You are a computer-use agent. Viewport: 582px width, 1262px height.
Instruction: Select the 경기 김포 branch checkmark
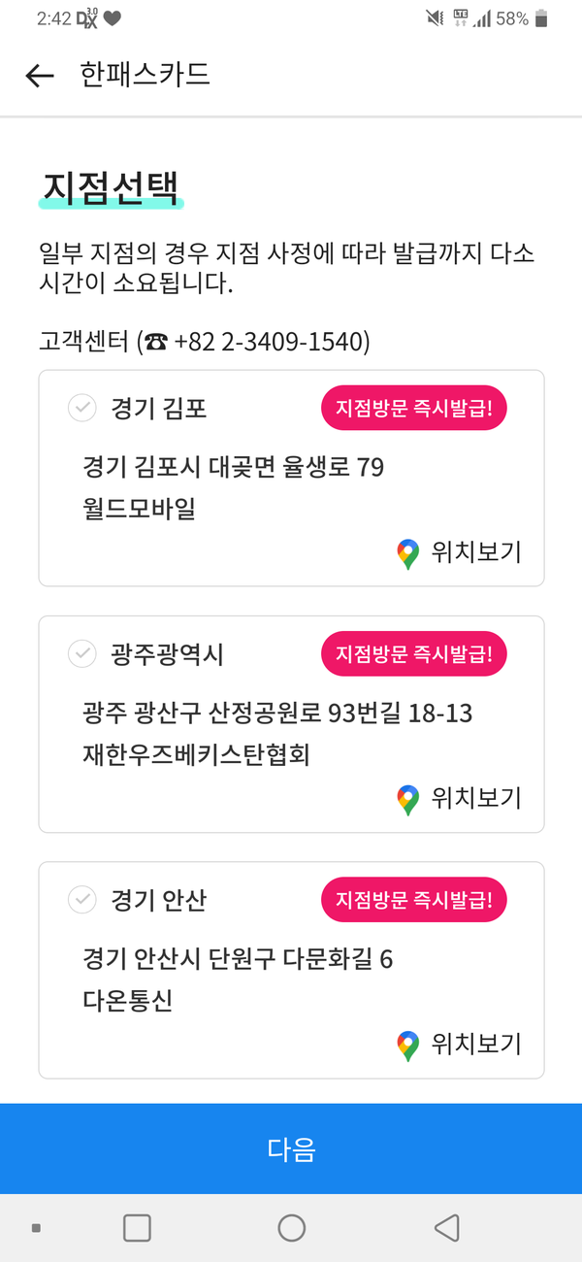pyautogui.click(x=82, y=409)
